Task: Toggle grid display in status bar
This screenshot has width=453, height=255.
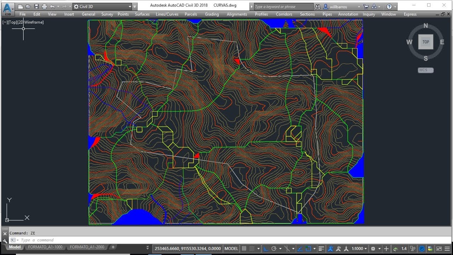Action: (243, 249)
